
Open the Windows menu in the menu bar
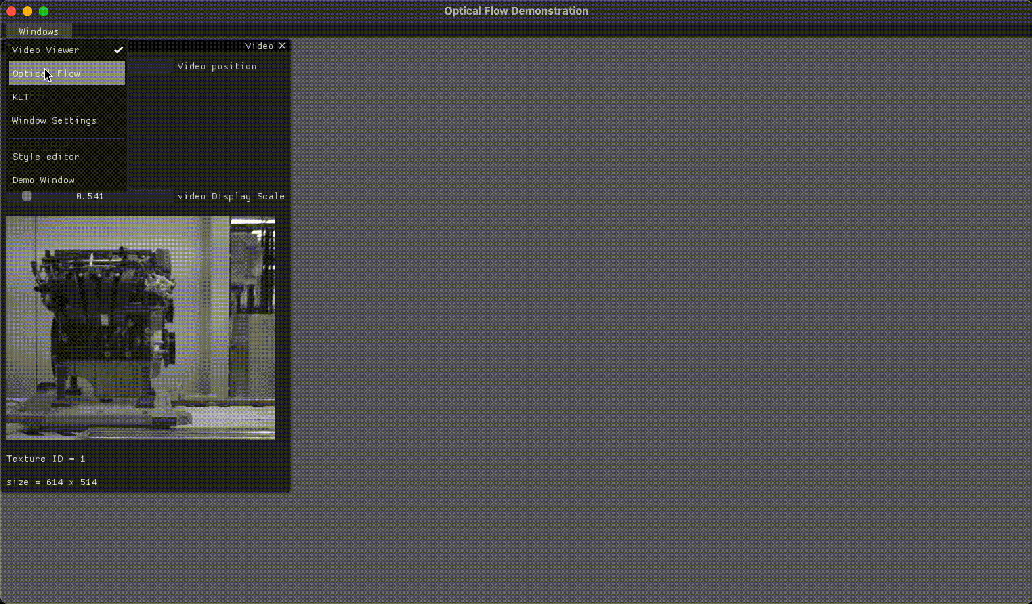39,31
